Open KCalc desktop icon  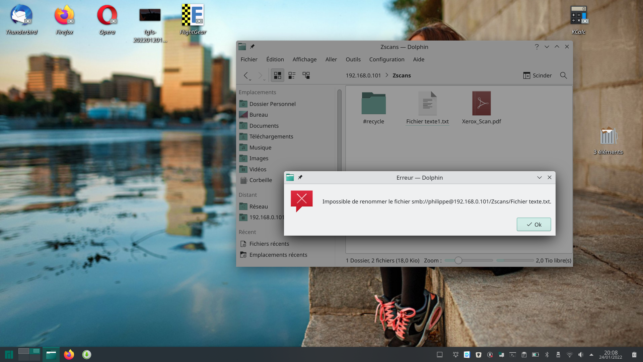coord(578,15)
